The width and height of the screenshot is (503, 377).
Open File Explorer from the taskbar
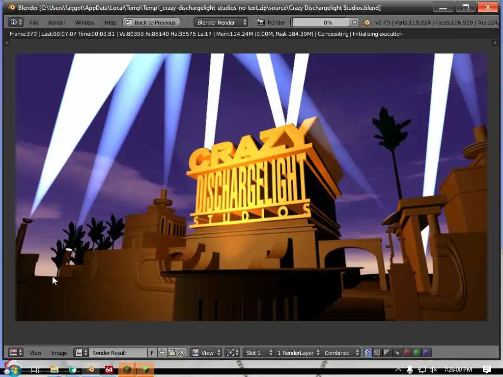click(54, 370)
